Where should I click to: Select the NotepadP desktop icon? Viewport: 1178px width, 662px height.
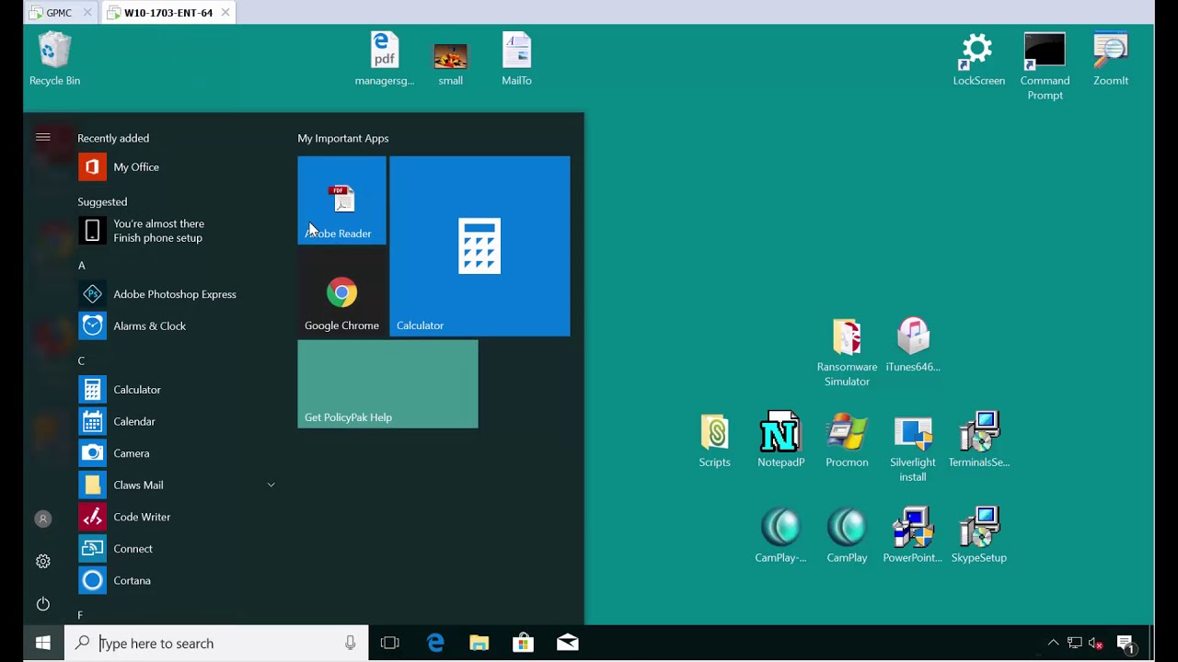tap(780, 440)
